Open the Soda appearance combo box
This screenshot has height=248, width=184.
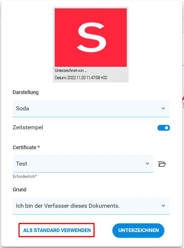tap(91, 109)
